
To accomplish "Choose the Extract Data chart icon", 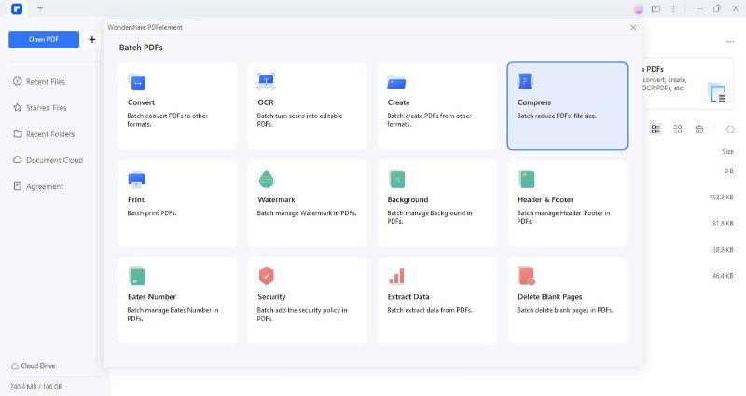I will tap(396, 276).
